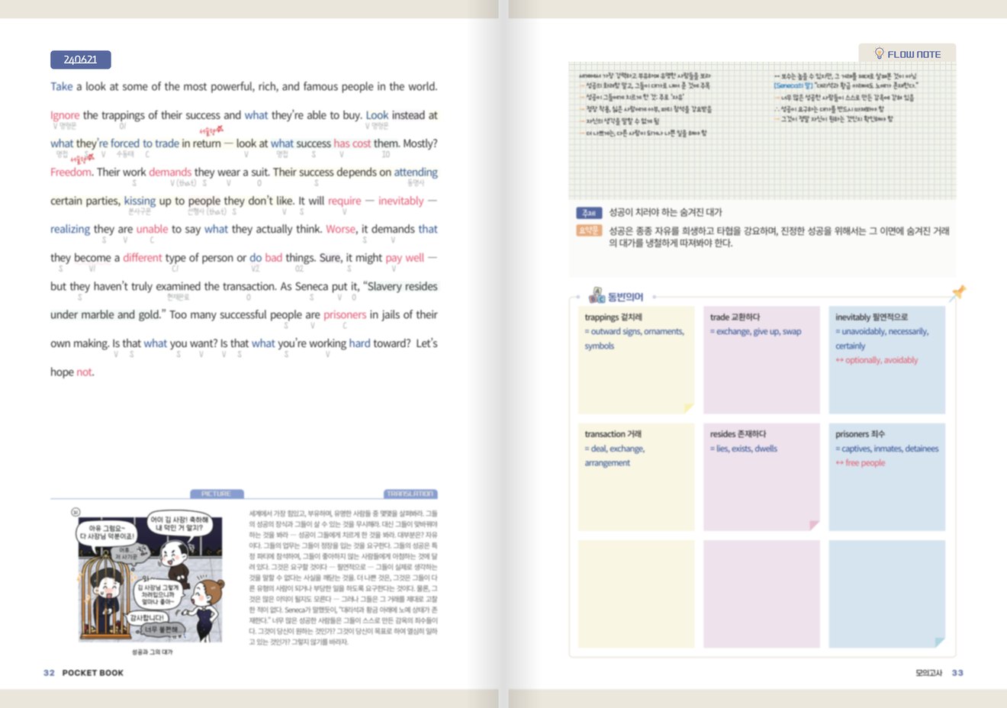The image size is (1007, 708).
Task: Click the speech bubble reading '감사합니다!'
Action: [x=146, y=617]
